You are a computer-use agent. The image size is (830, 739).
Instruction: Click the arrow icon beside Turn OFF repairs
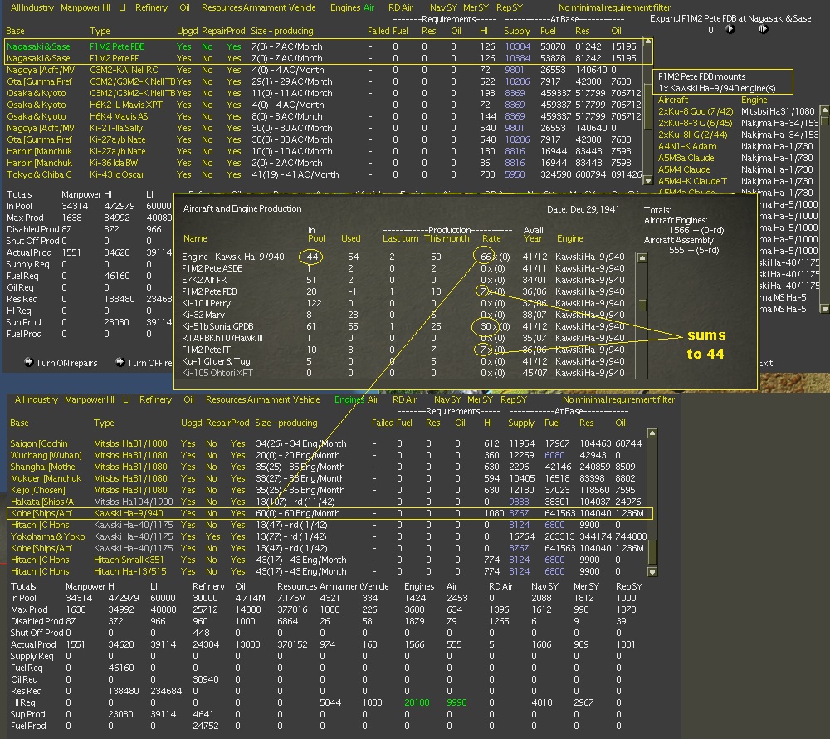[120, 362]
